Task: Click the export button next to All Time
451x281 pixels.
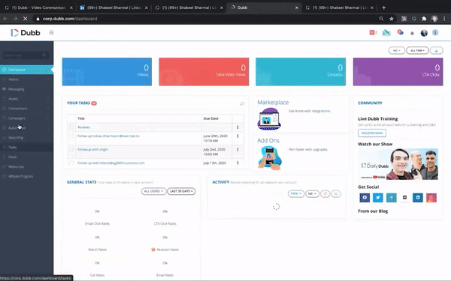Action: click(436, 50)
